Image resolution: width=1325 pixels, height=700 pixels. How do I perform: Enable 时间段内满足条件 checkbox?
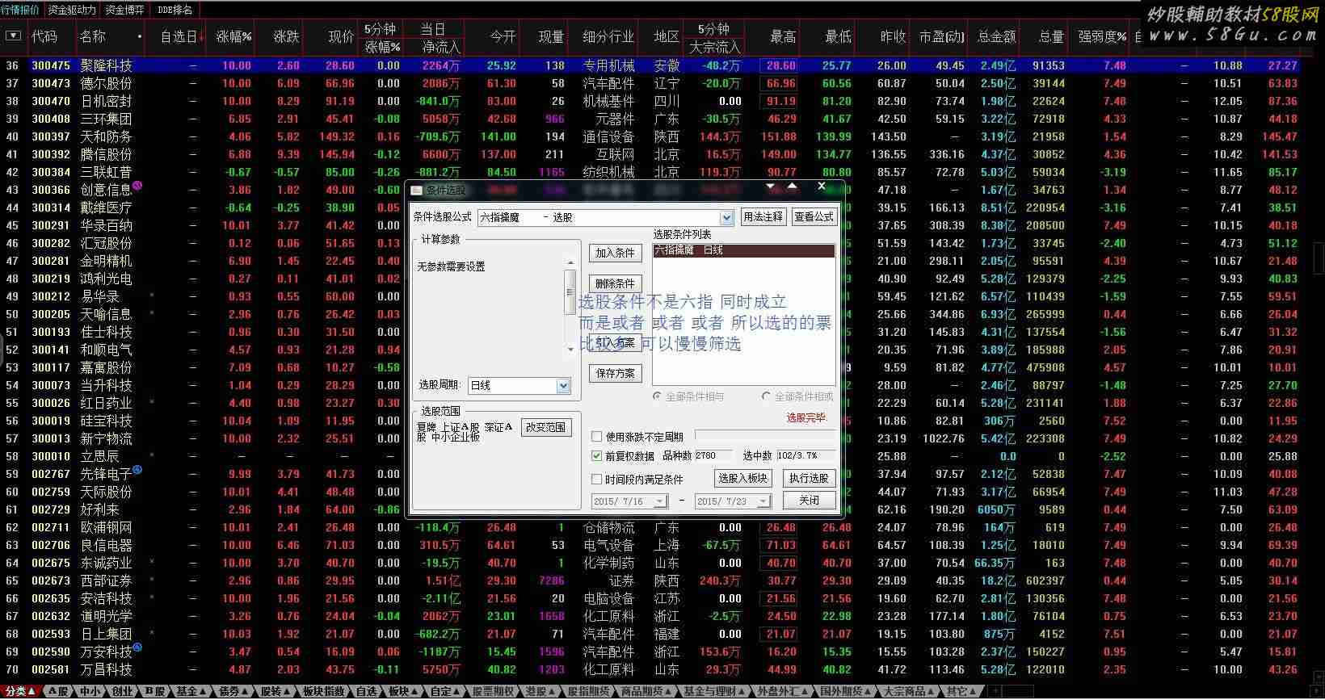(597, 479)
